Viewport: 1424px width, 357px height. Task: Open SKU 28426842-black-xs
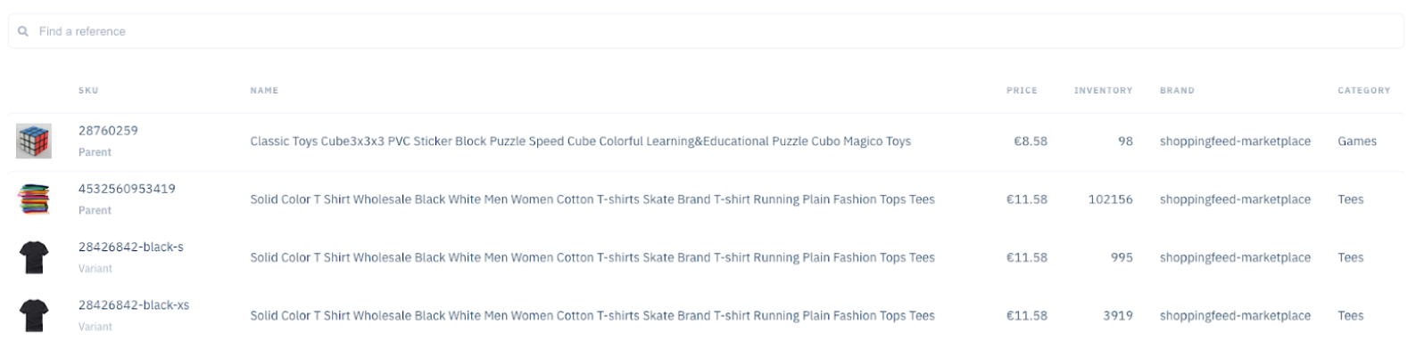tap(134, 304)
